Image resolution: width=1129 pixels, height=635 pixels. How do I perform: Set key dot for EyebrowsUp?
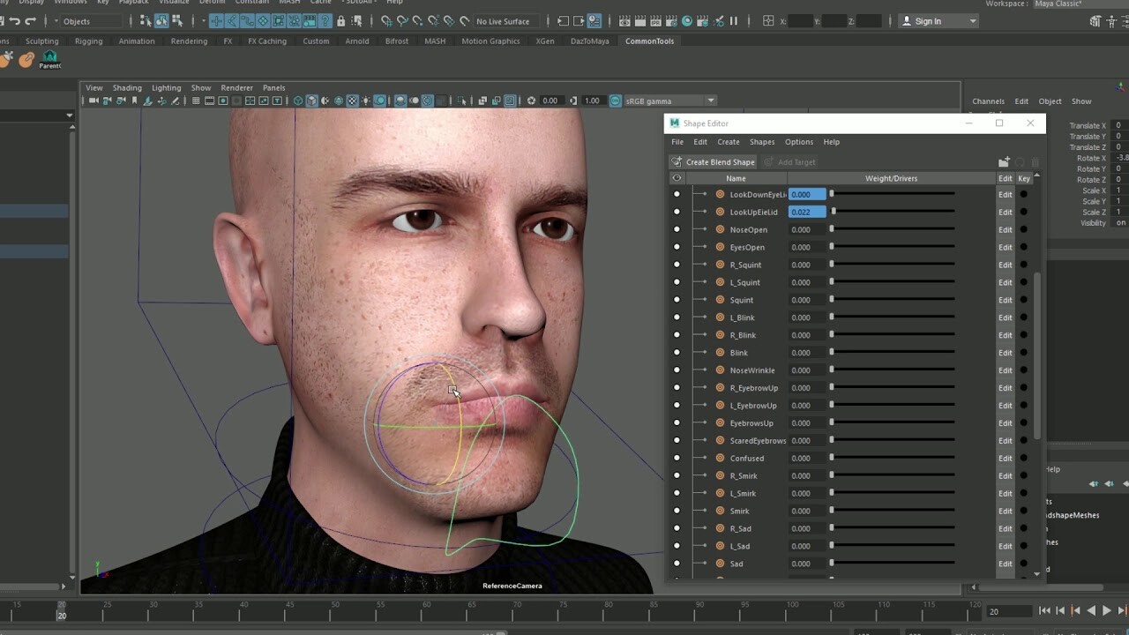(1024, 423)
